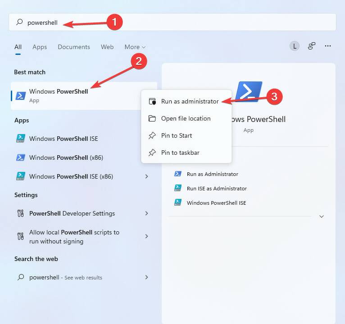Select Pin to Start in context menu
The image size is (345, 324).
[186, 135]
